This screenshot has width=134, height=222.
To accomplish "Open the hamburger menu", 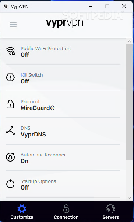I will click(13, 24).
